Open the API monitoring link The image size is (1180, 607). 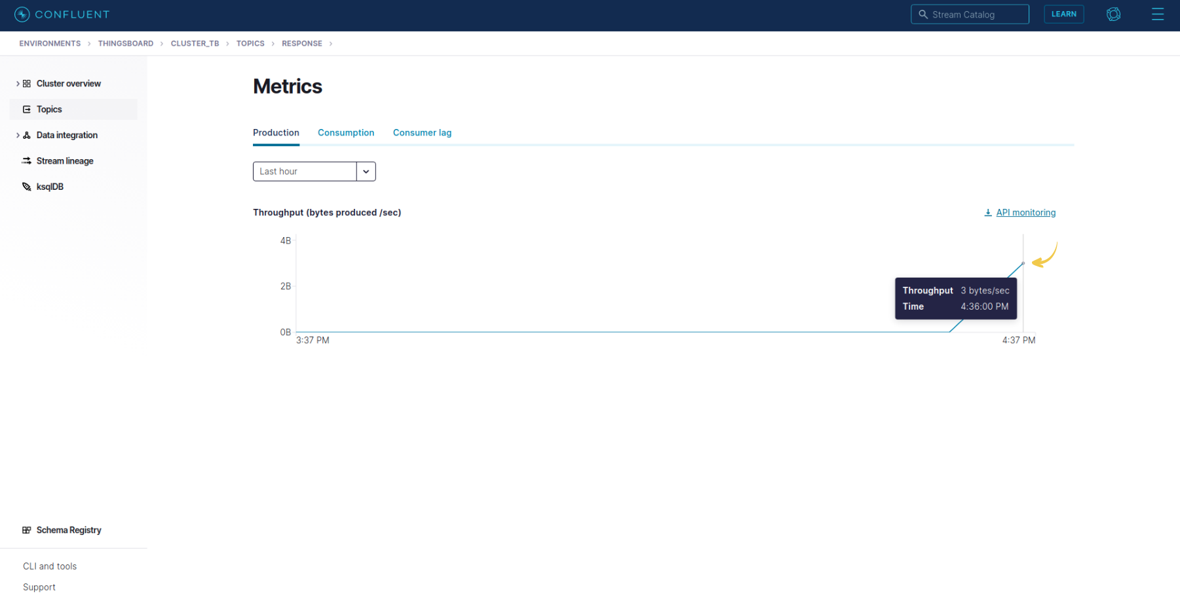(x=1025, y=213)
